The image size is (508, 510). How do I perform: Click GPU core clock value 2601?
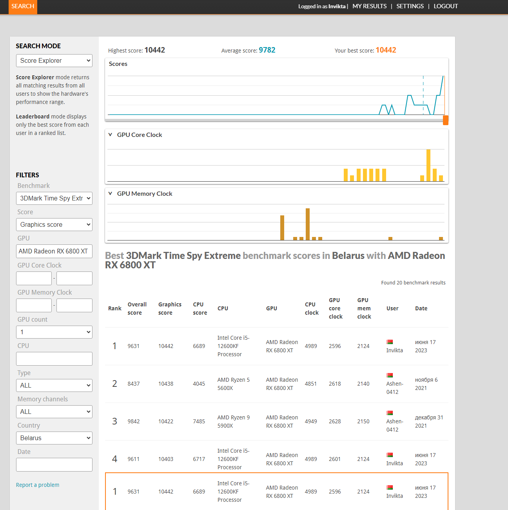pyautogui.click(x=335, y=459)
